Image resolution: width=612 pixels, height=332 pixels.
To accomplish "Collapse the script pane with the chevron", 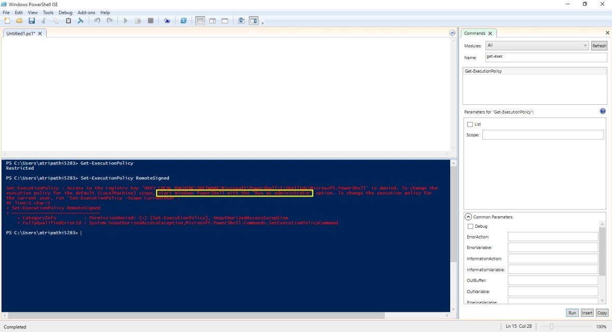I will (452, 33).
